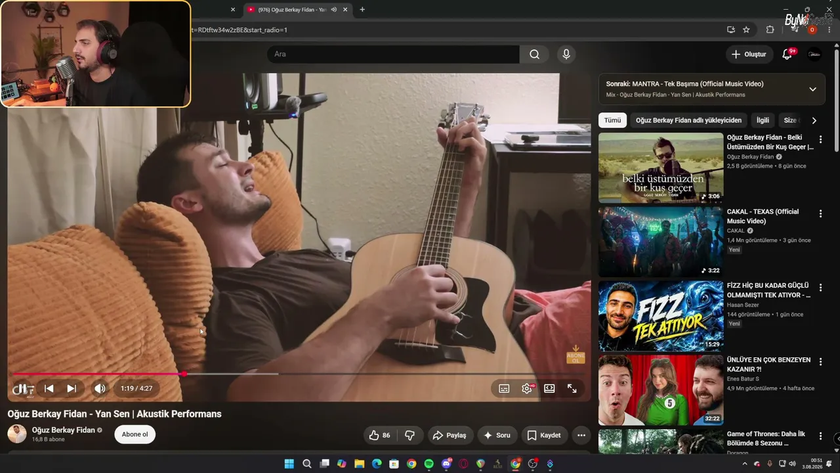Bookmark this page with the star icon
Image resolution: width=840 pixels, height=473 pixels.
click(x=746, y=30)
